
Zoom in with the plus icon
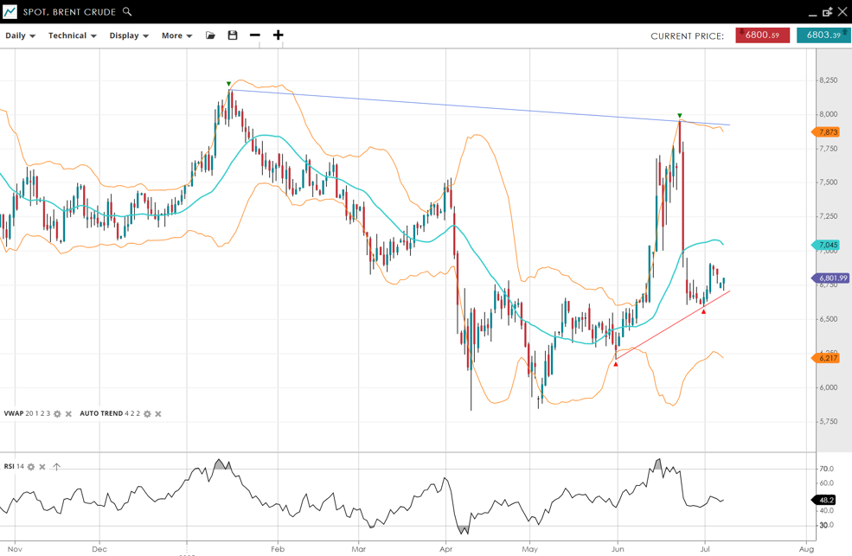(x=278, y=35)
